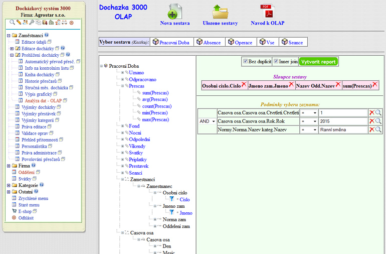Click the avg(Prescas) measure in tree
Image resolution: width=386 pixels, height=254 pixels.
[x=155, y=99]
